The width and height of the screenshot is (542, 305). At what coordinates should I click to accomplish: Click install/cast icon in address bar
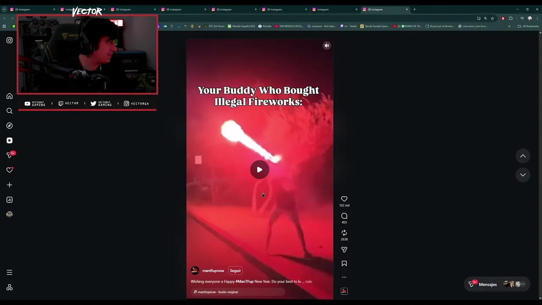478,18
